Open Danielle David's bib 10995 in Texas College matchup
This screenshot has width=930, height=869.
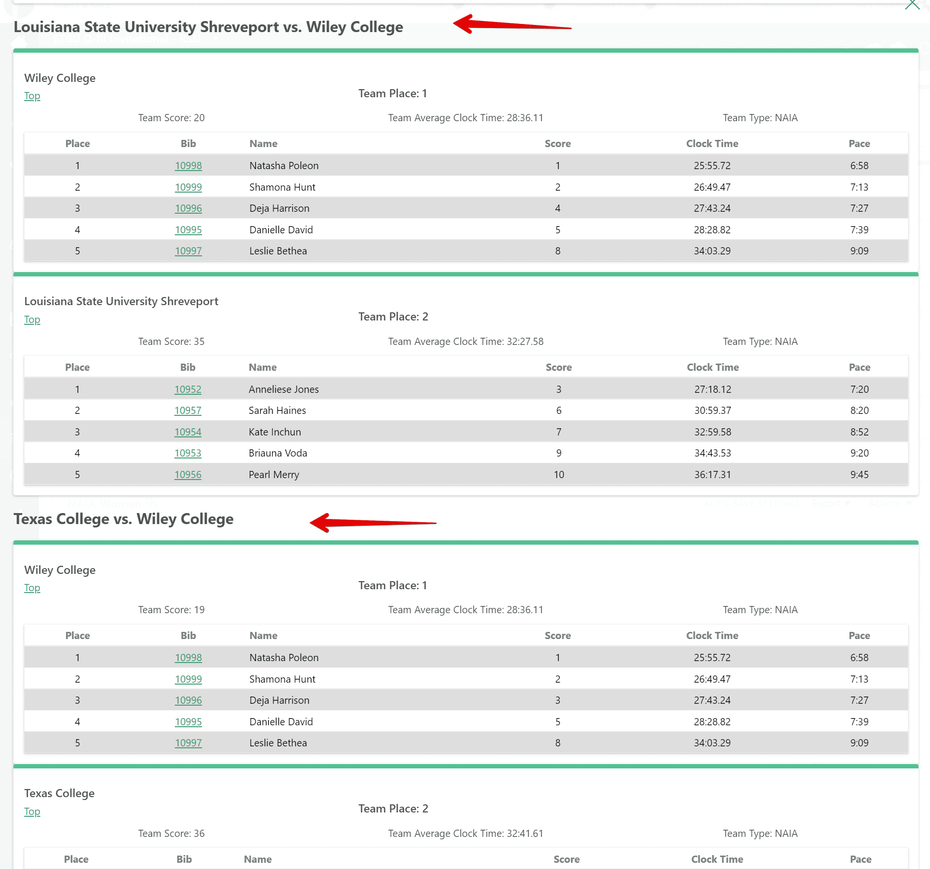[188, 722]
